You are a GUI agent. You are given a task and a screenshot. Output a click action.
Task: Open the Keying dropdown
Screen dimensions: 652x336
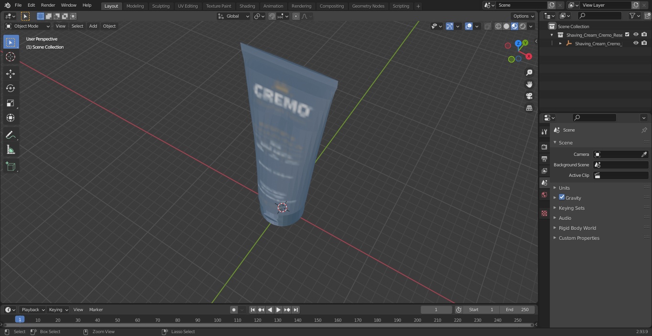point(58,310)
